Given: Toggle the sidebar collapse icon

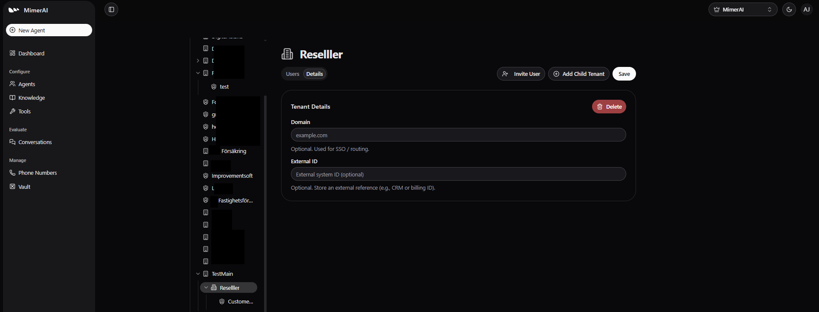Looking at the screenshot, I should [111, 9].
